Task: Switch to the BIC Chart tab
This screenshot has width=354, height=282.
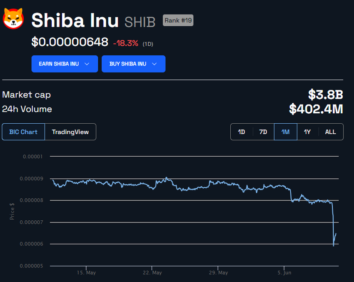Action: coord(23,132)
